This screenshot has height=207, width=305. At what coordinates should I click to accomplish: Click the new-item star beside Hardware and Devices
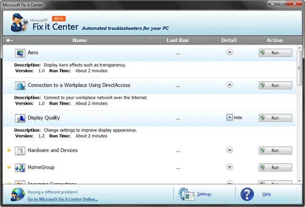(9, 150)
